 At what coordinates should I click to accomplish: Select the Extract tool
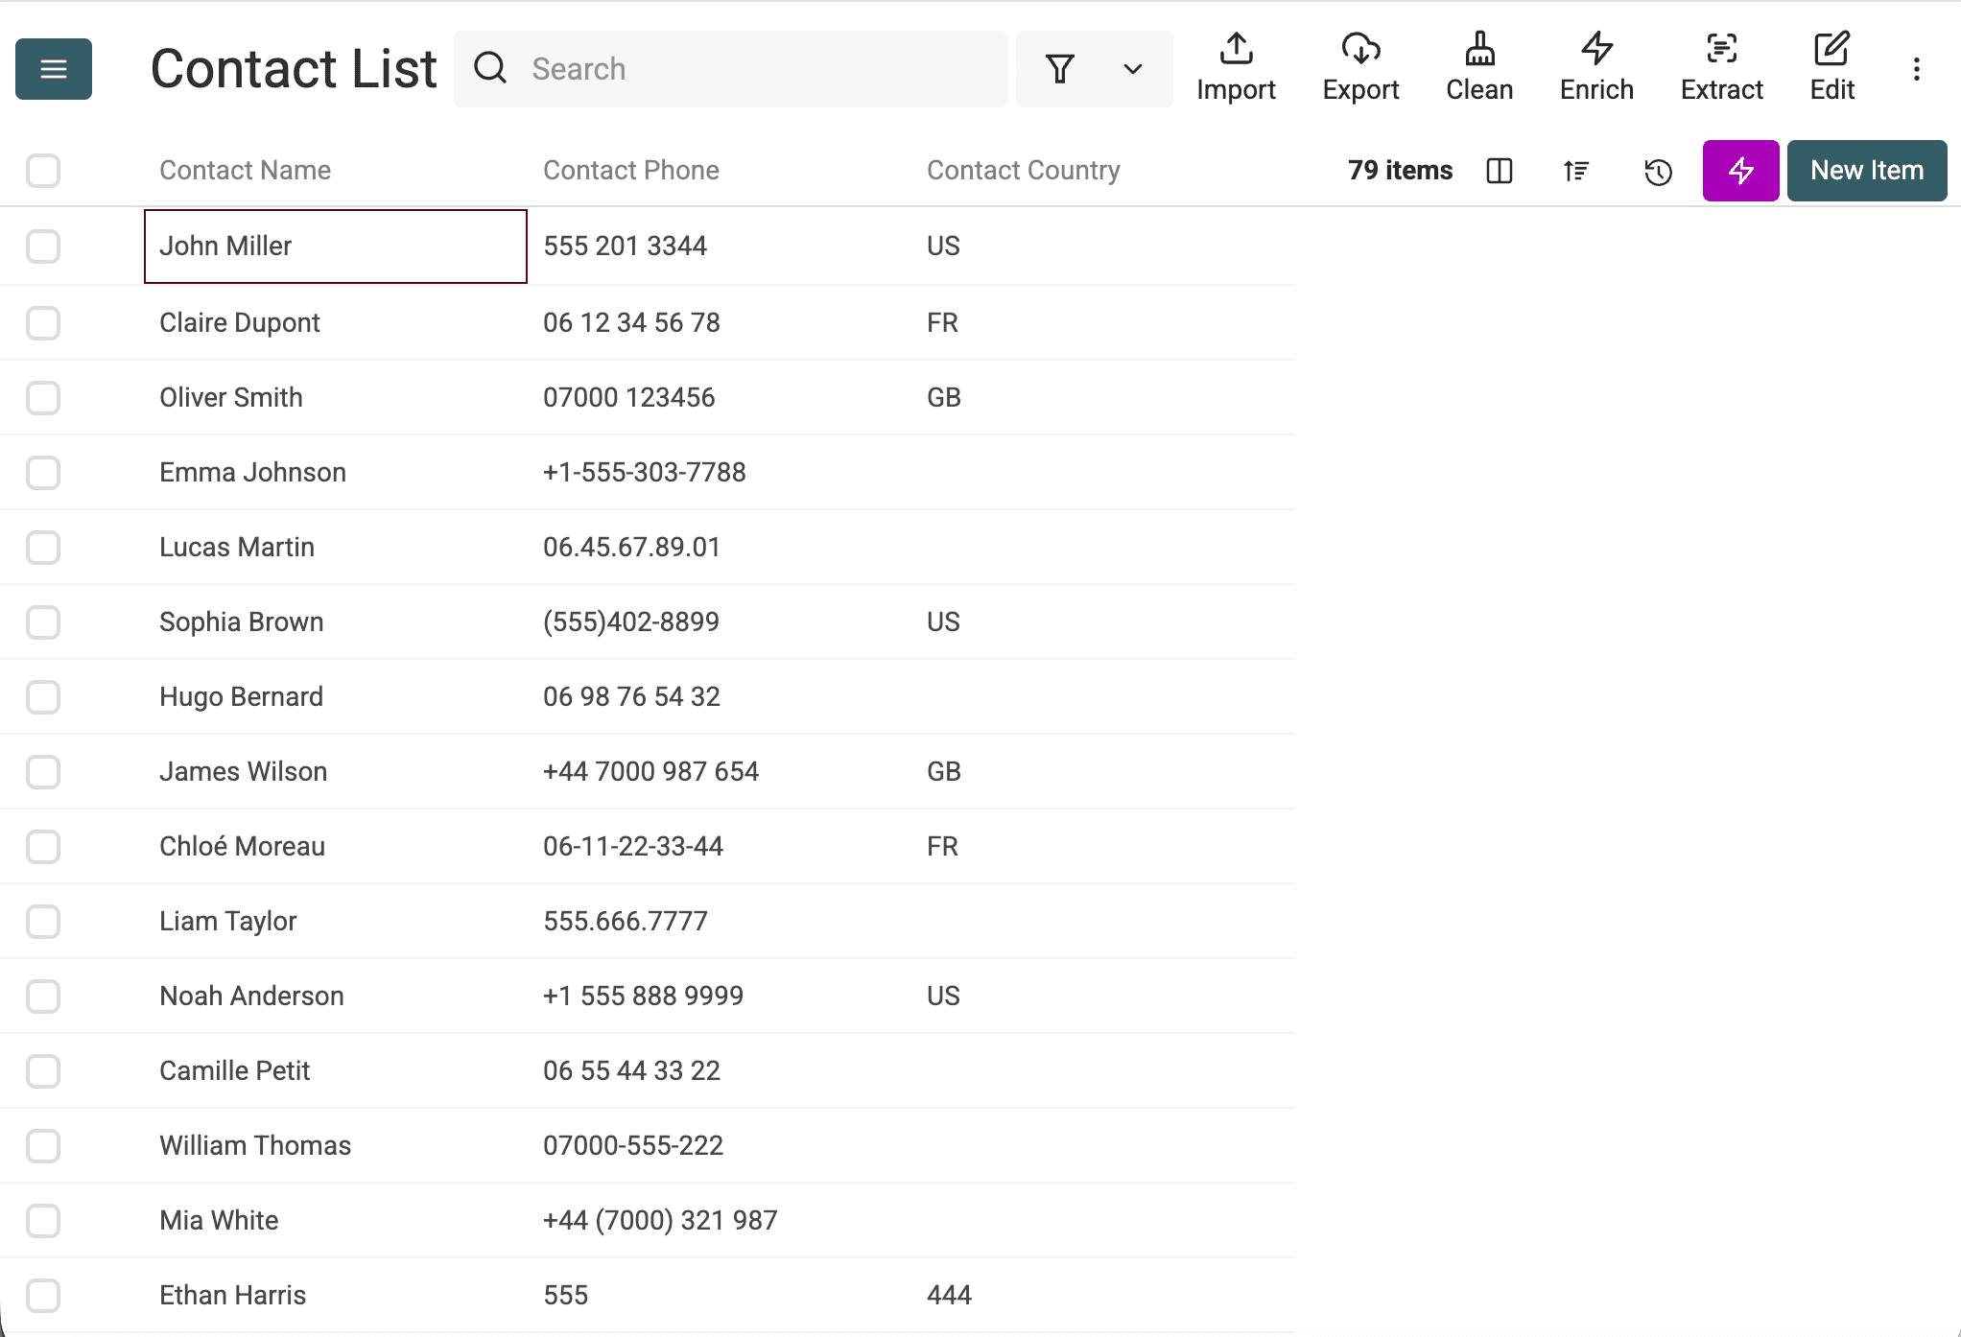(x=1721, y=67)
